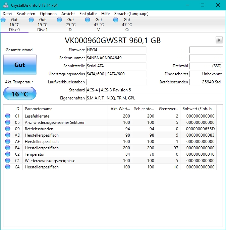Select the Wiederzuweisungsereignisse parameter name

click(x=50, y=161)
